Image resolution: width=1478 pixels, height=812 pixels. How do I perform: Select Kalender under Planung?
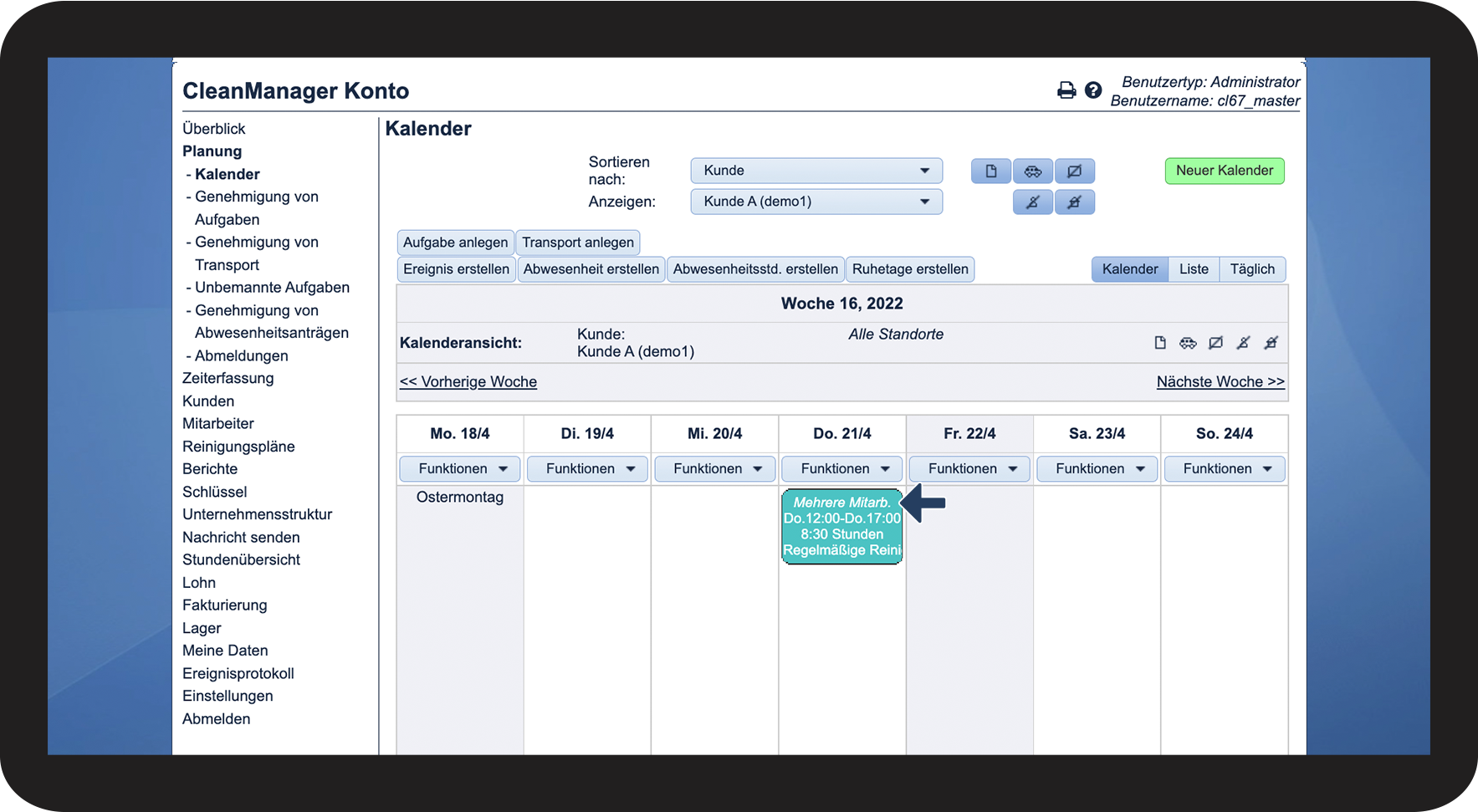(x=228, y=175)
